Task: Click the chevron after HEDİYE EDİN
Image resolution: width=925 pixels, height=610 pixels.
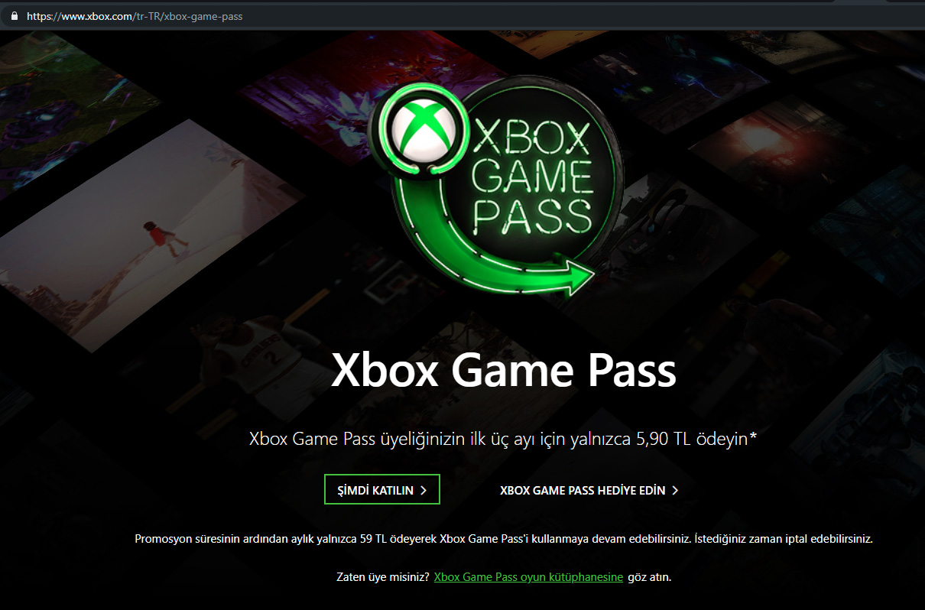Action: tap(675, 491)
